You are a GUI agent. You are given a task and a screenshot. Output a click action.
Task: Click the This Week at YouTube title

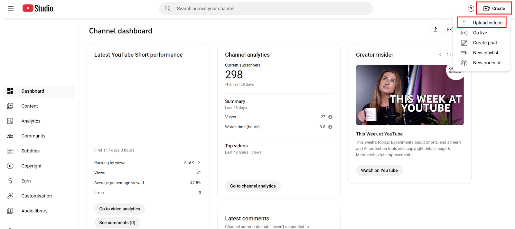pyautogui.click(x=379, y=134)
